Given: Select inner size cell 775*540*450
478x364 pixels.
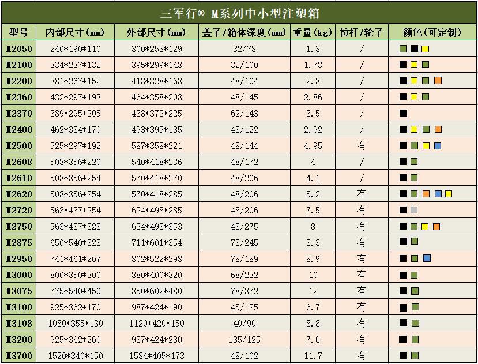Looking at the screenshot, I should 76,291.
